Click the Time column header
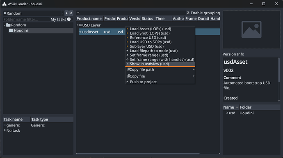The image size is (283, 158). 163,19
